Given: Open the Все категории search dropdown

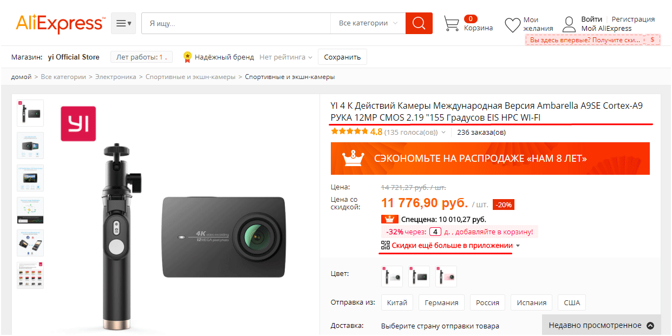Looking at the screenshot, I should coord(368,23).
